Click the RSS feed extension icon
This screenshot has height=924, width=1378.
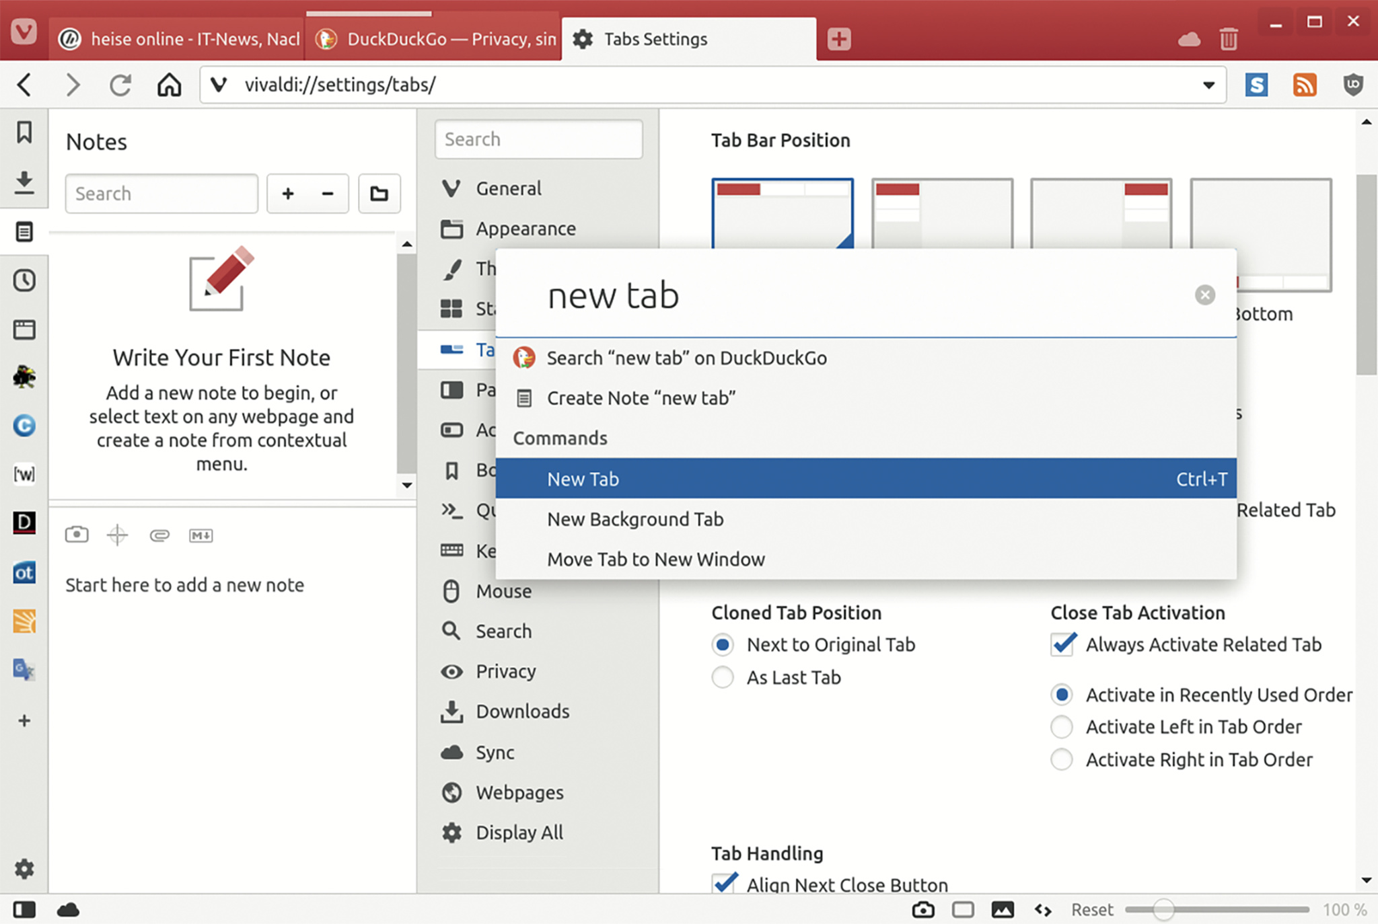(1304, 85)
